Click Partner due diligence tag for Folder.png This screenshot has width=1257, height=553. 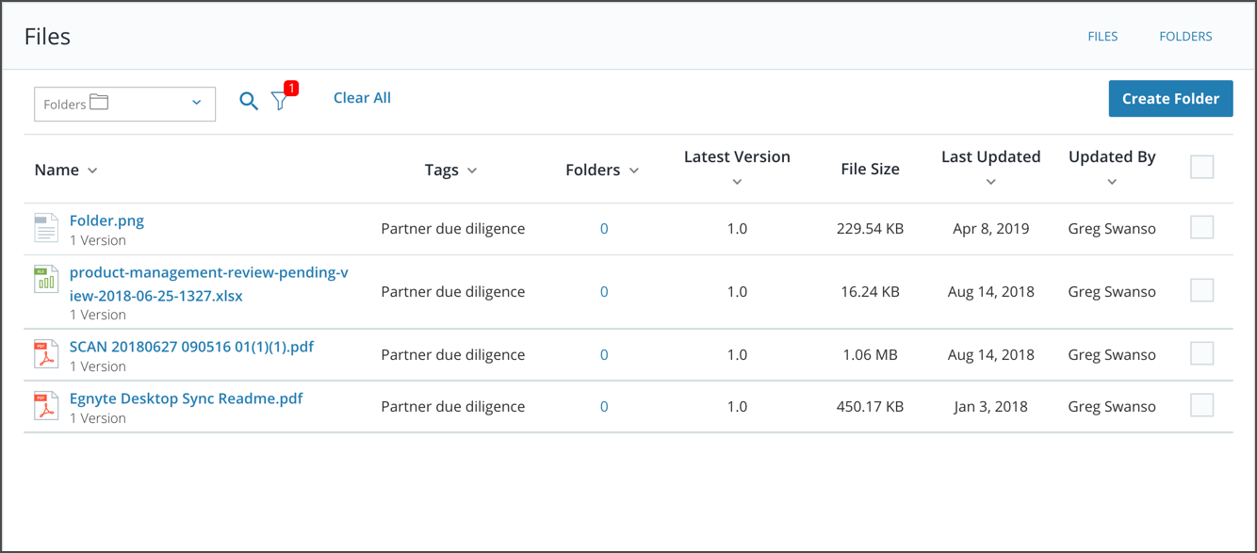coord(453,229)
